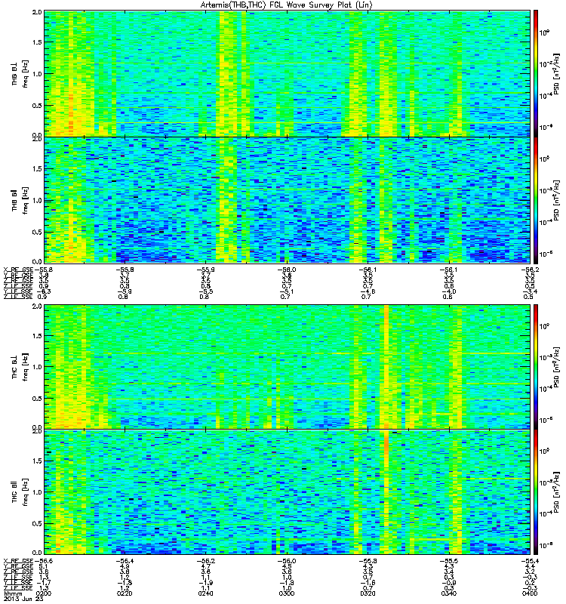Screen dimensions: 566x604
Task: Click the color bar beside THB B-perpendicular panel
Action: point(536,73)
